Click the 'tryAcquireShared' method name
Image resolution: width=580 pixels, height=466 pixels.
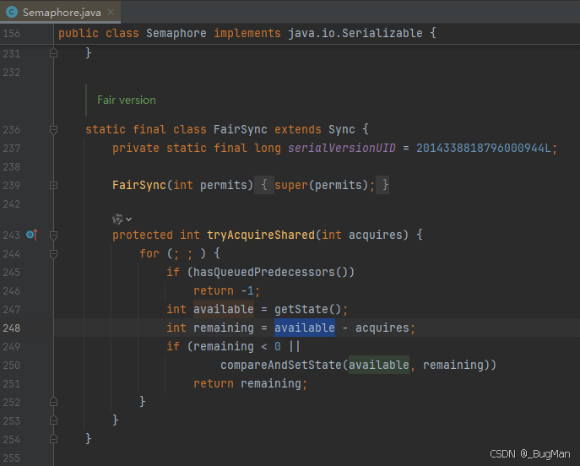click(261, 235)
